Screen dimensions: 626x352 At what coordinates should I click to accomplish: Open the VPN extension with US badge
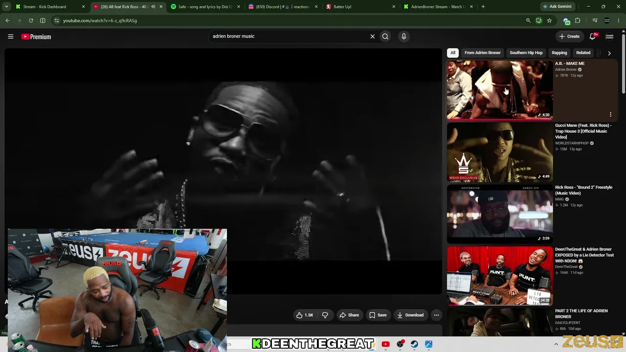pyautogui.click(x=566, y=21)
